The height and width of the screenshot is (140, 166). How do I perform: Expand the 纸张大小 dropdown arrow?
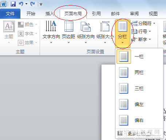click(x=105, y=42)
